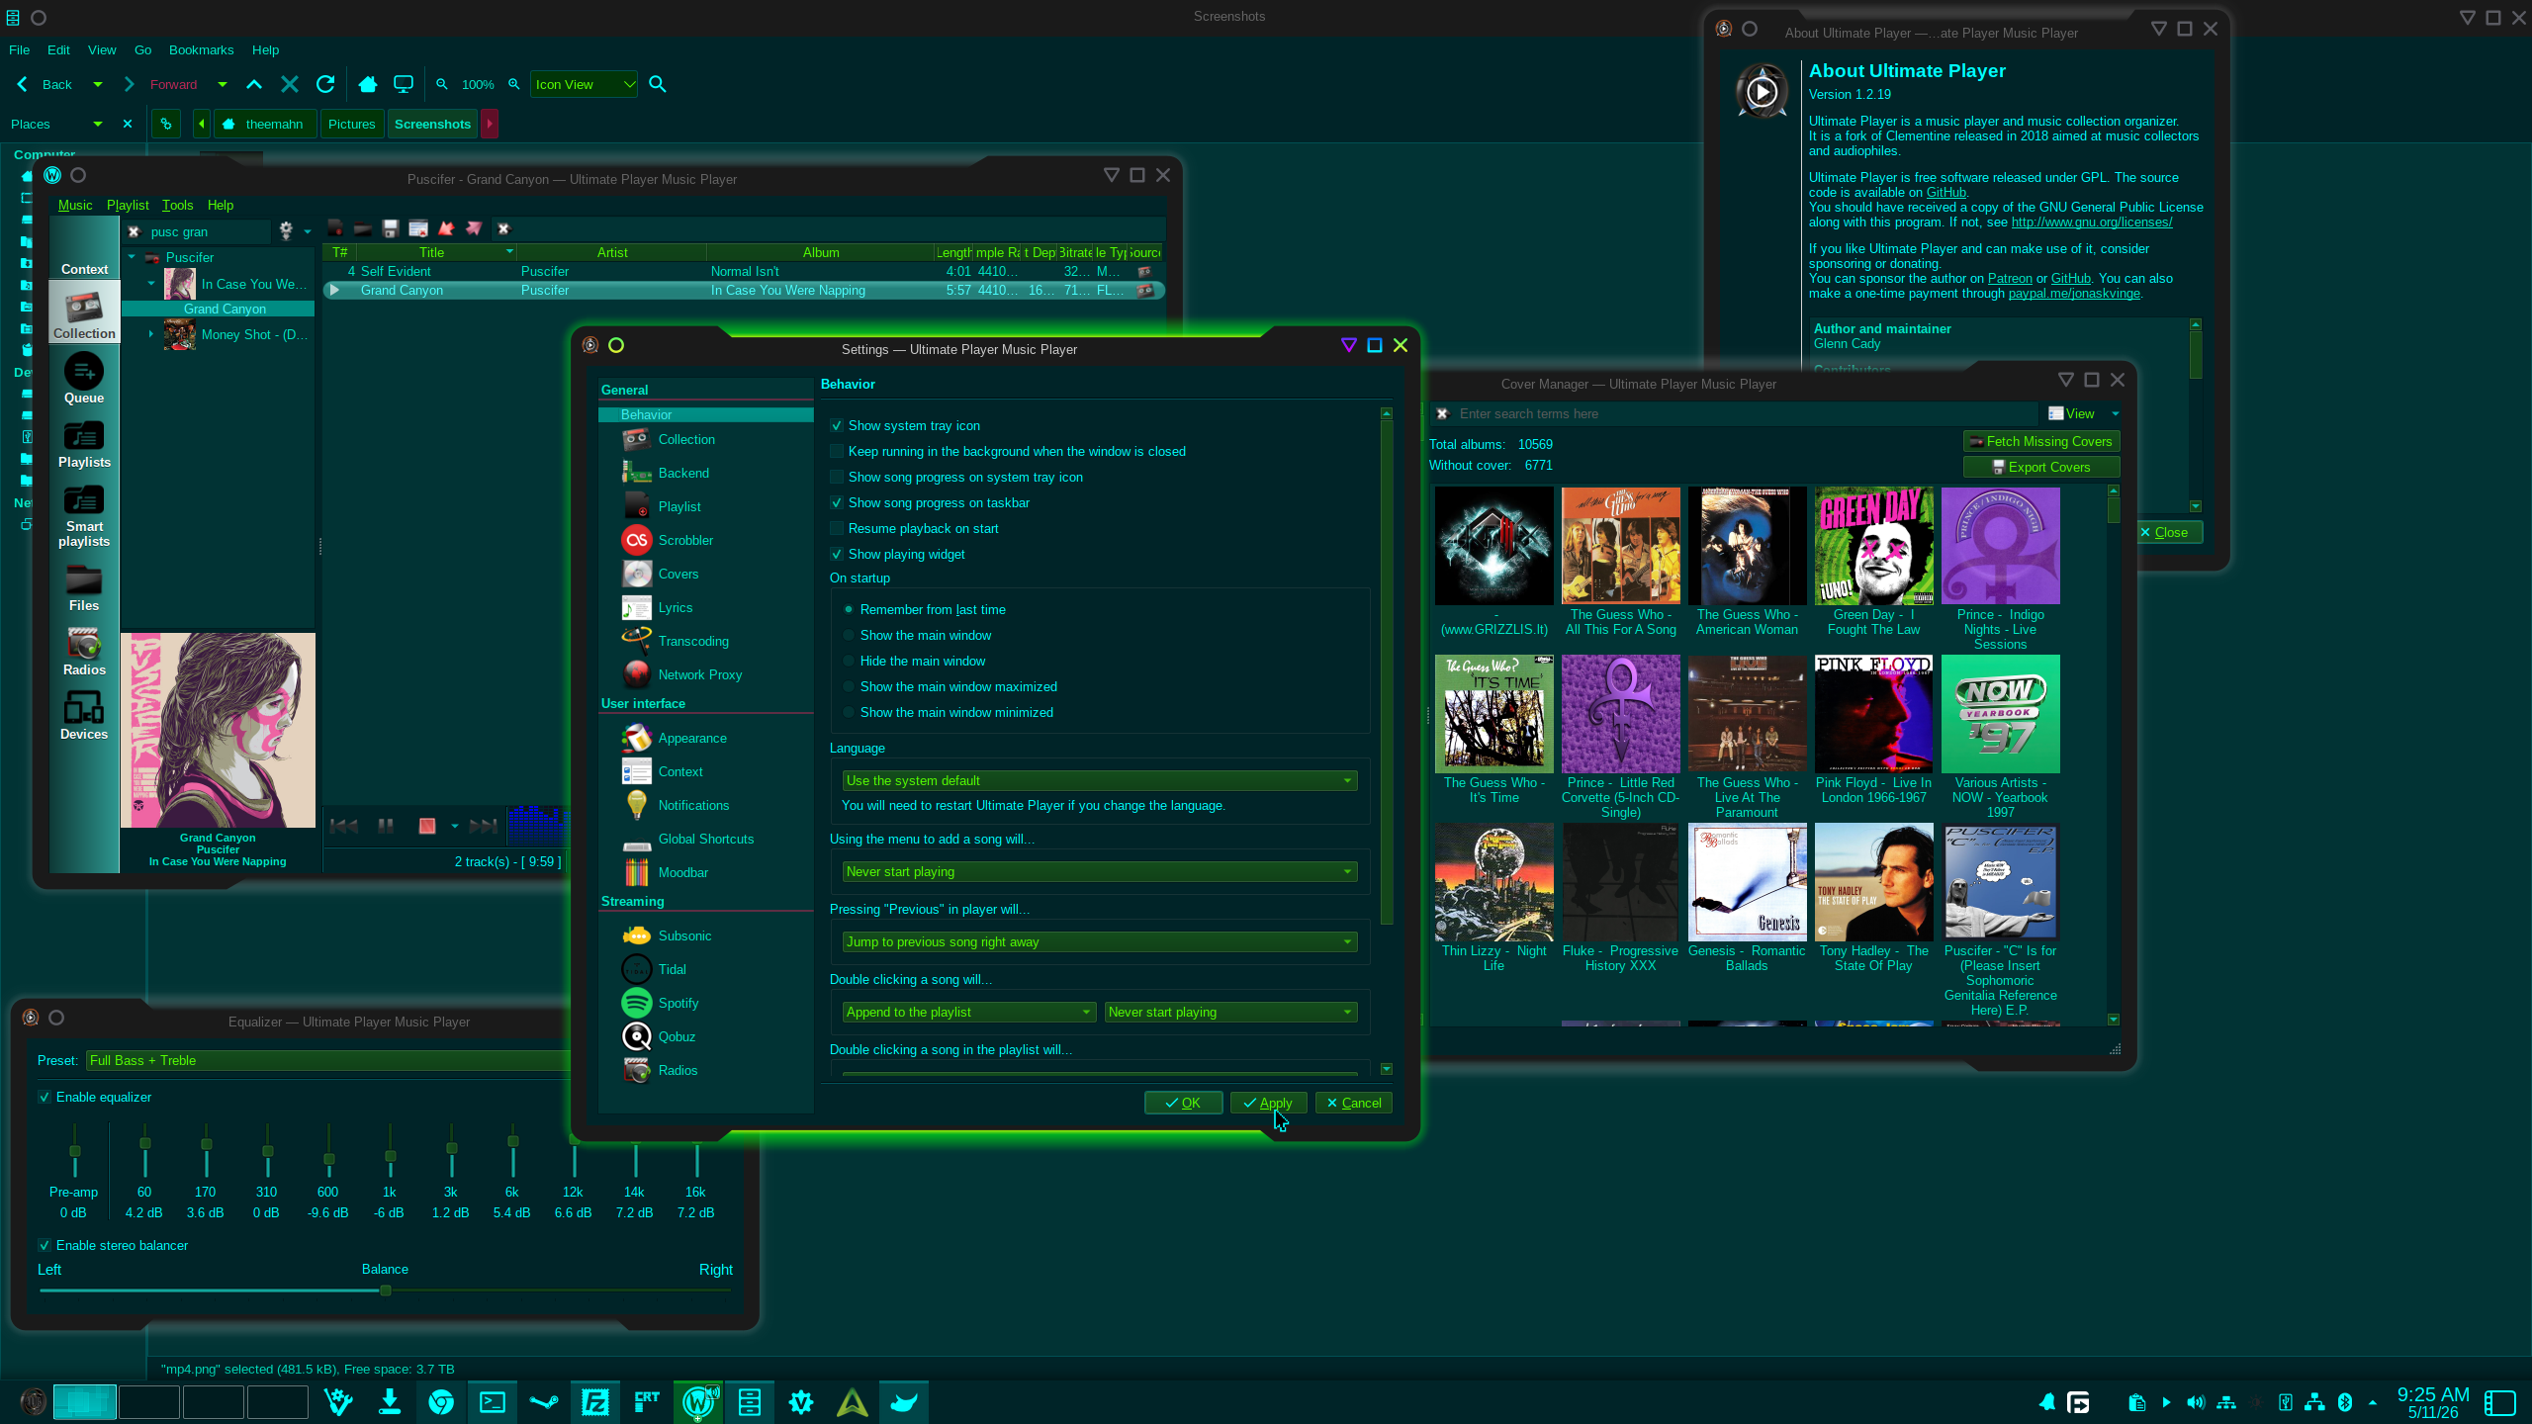Viewport: 2532px width, 1424px height.
Task: Open Append to the playlist dropdown
Action: tap(969, 1013)
